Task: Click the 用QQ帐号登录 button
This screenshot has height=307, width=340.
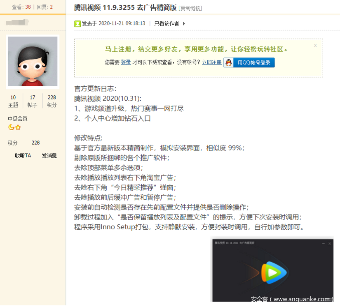Action: (249, 63)
